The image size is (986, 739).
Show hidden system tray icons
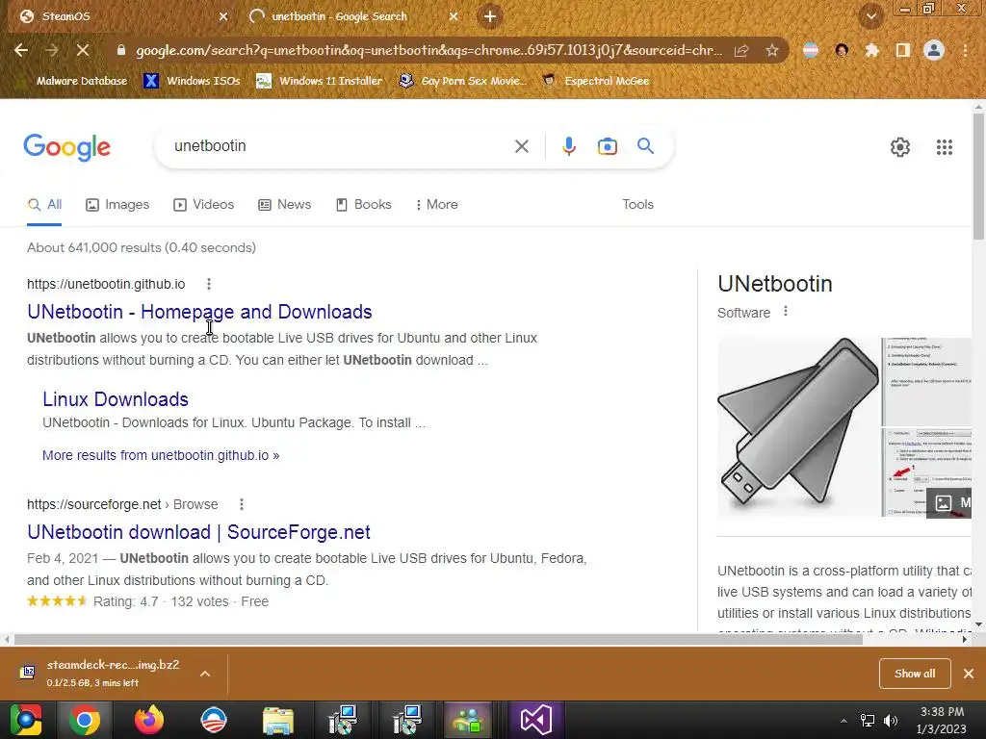coord(843,720)
